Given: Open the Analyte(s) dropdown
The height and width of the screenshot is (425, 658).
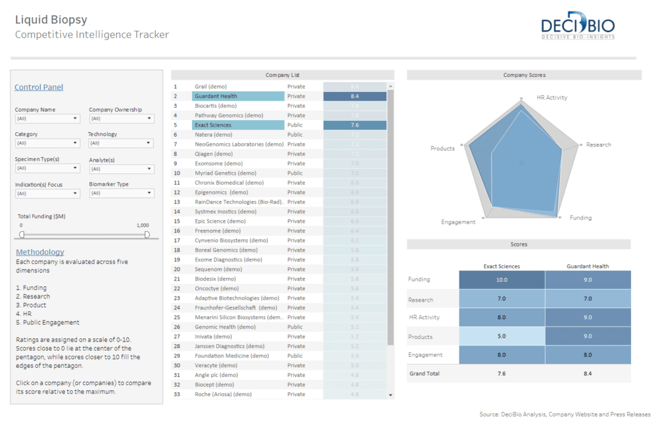Looking at the screenshot, I should pos(121,169).
